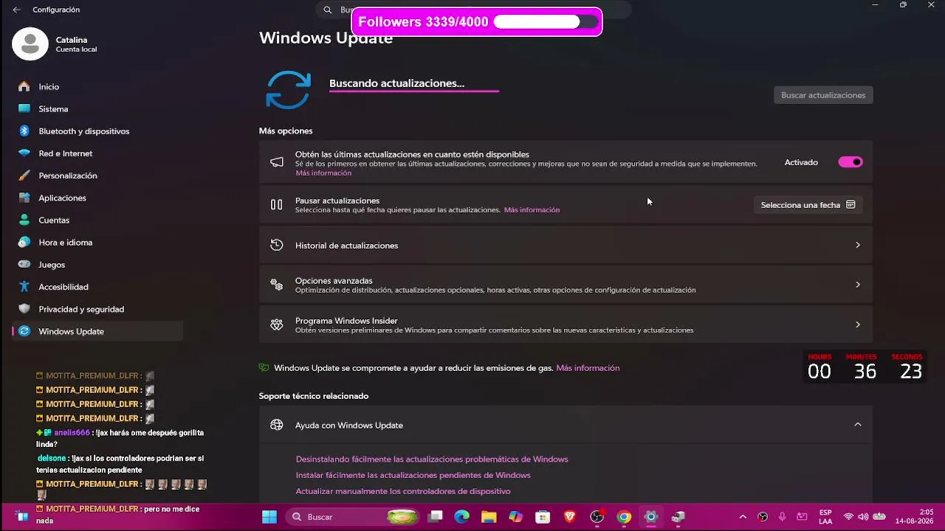945x531 pixels.
Task: Open Instalar fácilmente las actualizaciones pendientes link
Action: tap(413, 476)
